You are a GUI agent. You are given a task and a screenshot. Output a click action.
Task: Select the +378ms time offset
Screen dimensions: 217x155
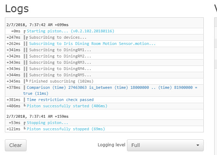(13, 87)
